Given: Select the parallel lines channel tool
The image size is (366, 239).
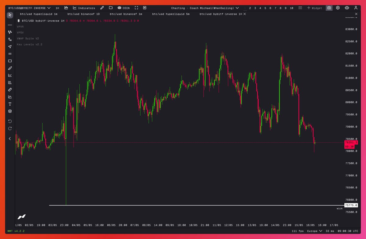Looking at the screenshot, I should coord(10,54).
